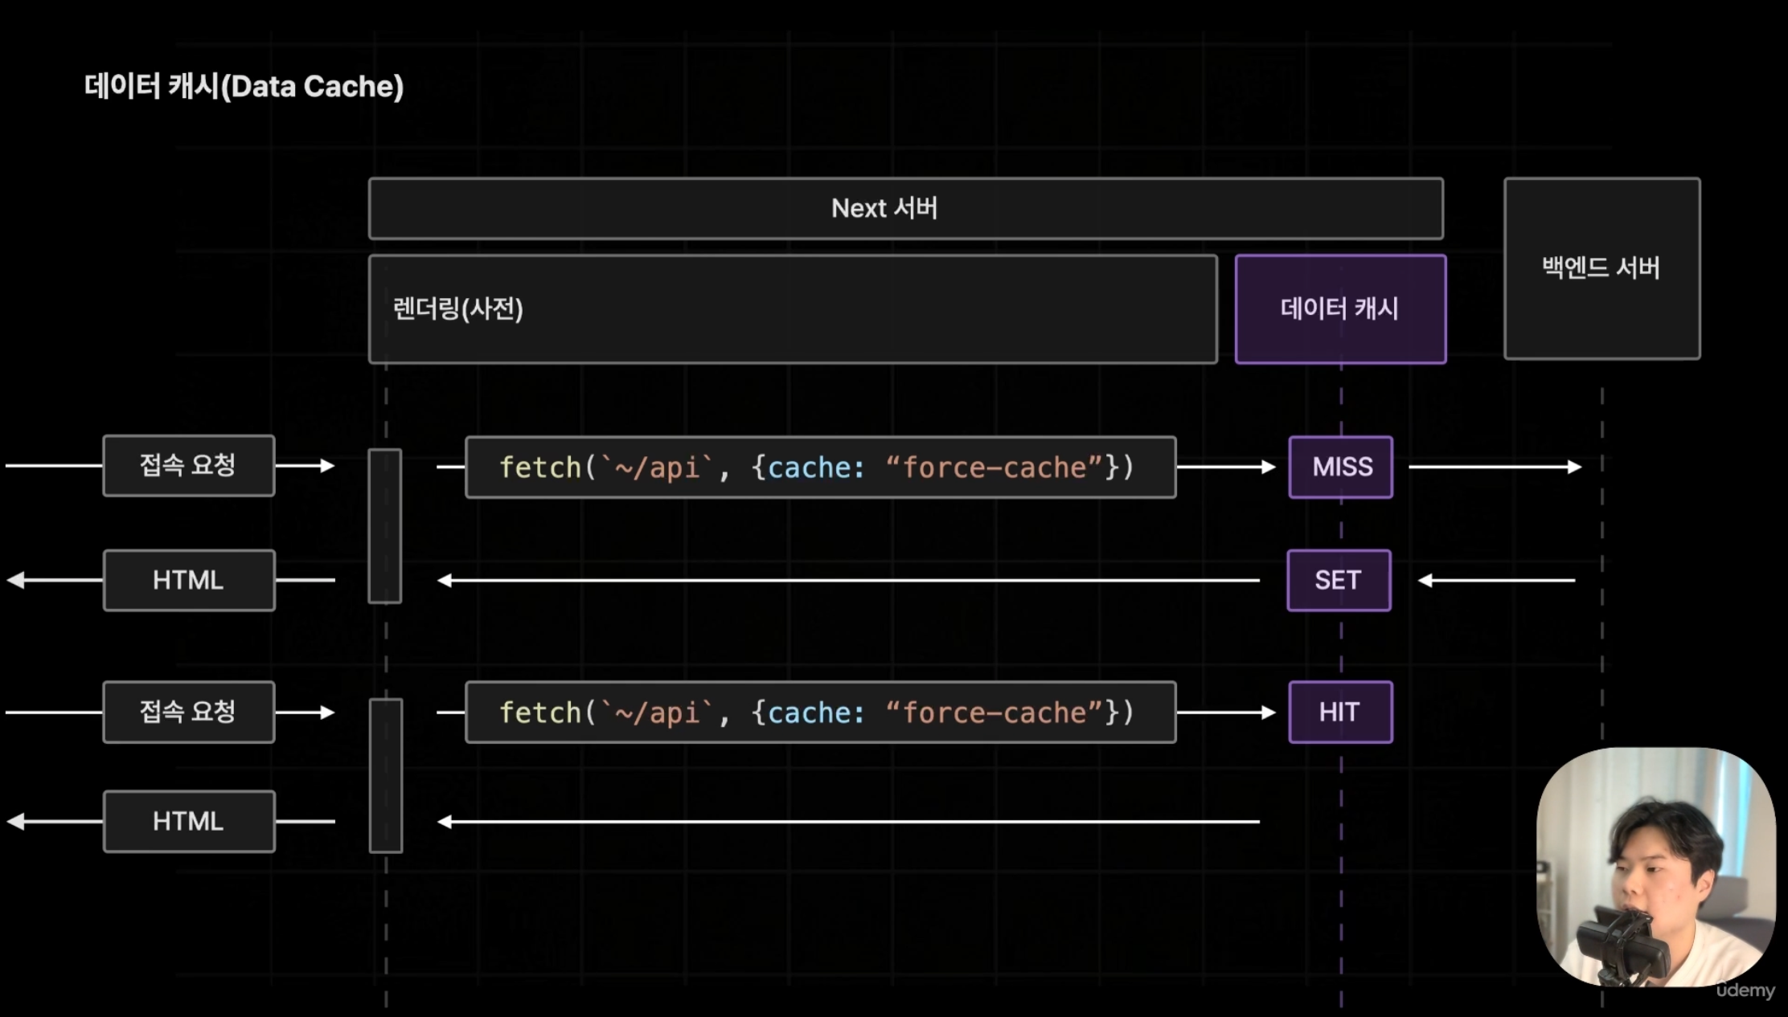This screenshot has height=1017, width=1788.
Task: Click the first fetch force-cache code block
Action: coord(821,467)
